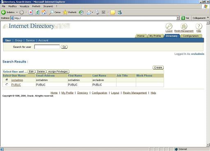Image resolution: width=210 pixels, height=151 pixels.
Task: Click the Windows flag logo throbber
Action: coord(205,7)
